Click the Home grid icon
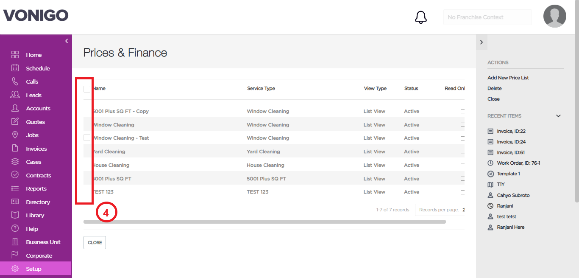 tap(15, 55)
